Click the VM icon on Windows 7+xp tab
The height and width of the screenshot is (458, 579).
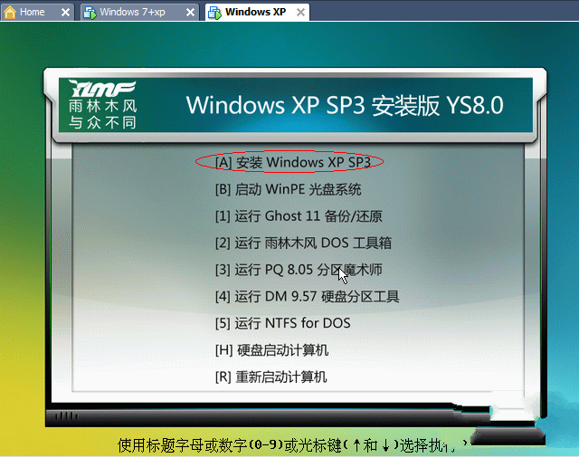[x=90, y=13]
